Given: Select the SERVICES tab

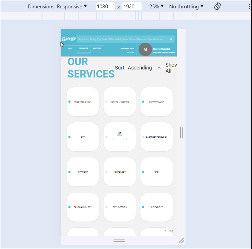Looking at the screenshot, I should click(84, 48).
